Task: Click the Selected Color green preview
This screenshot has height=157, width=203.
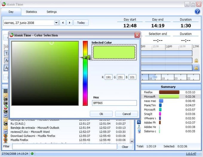Action: point(114,52)
